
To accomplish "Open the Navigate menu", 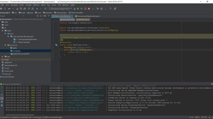I will pyautogui.click(x=14, y=5).
